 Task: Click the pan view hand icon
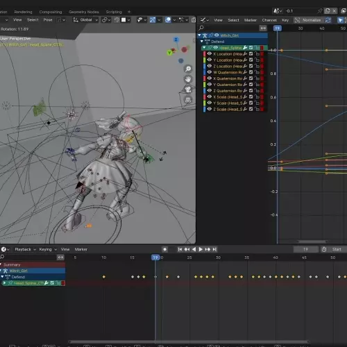click(188, 79)
